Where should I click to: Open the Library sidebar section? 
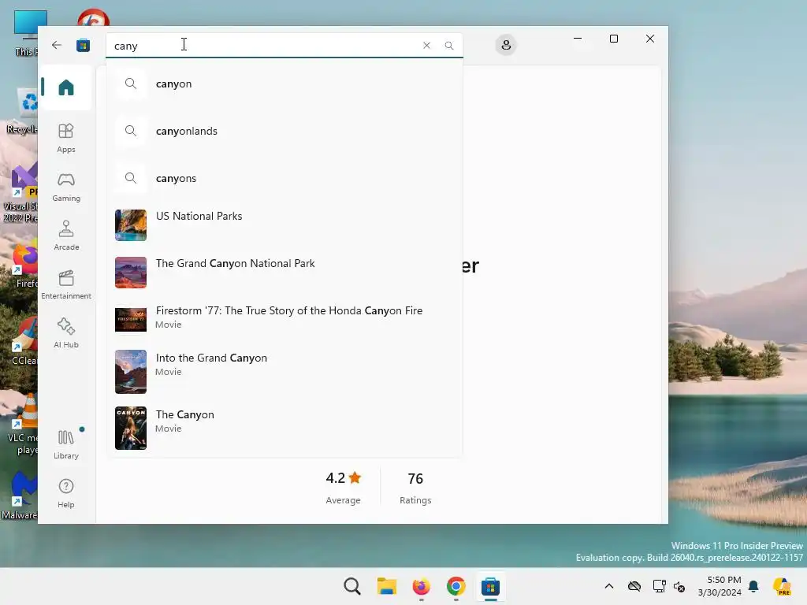(66, 444)
